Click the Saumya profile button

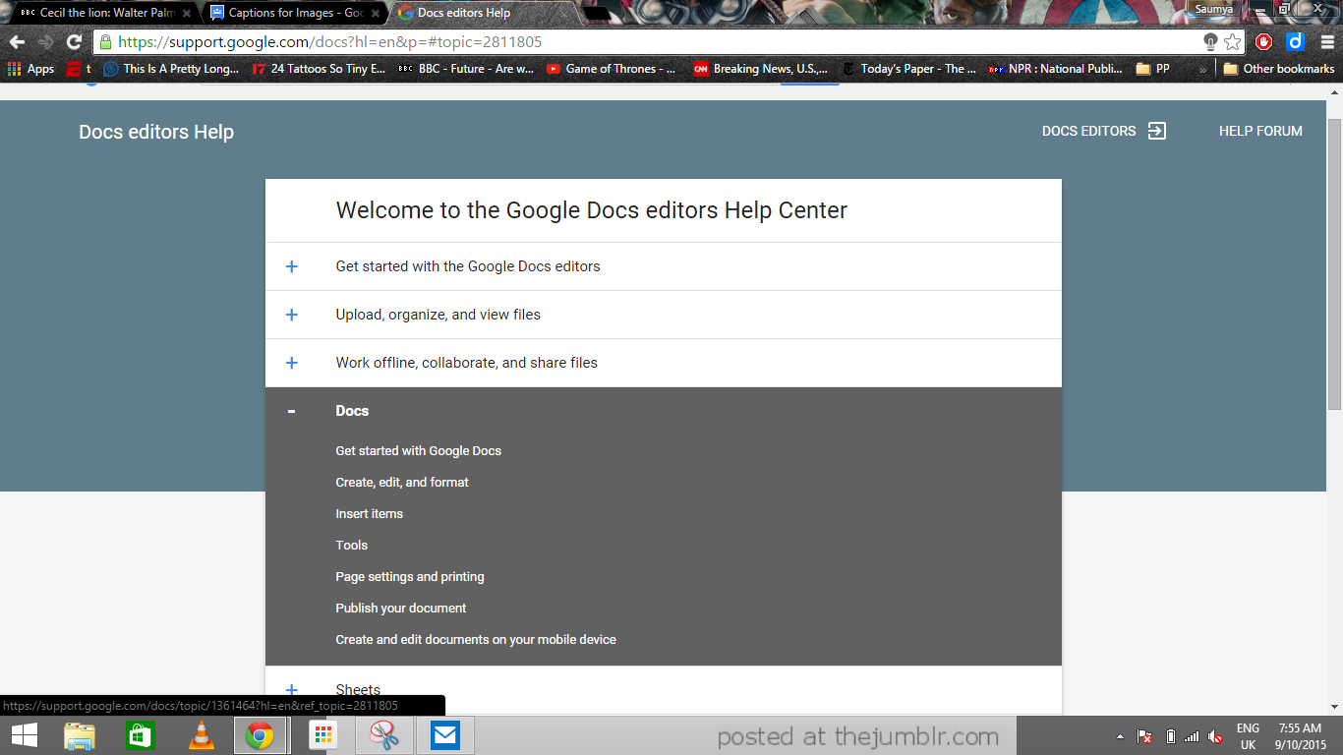1214,9
